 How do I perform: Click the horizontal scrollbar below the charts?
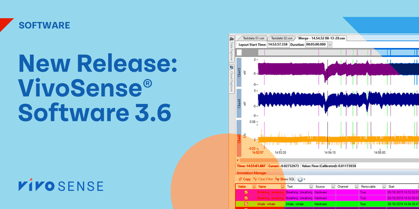coord(329,160)
